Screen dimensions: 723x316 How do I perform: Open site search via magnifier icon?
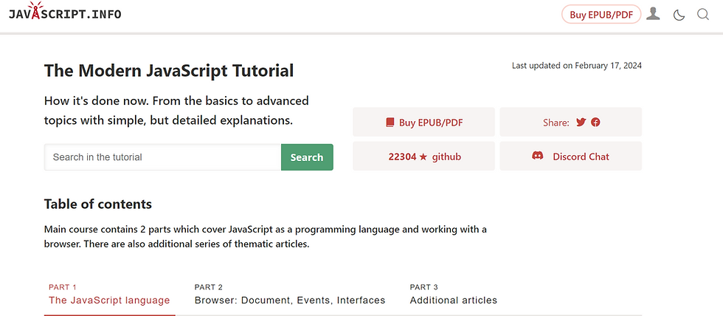(702, 15)
